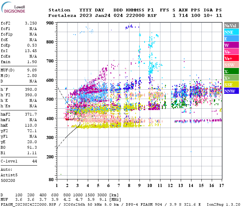Click the h`F2 value 390.0
241x207 pixels.
(31, 95)
